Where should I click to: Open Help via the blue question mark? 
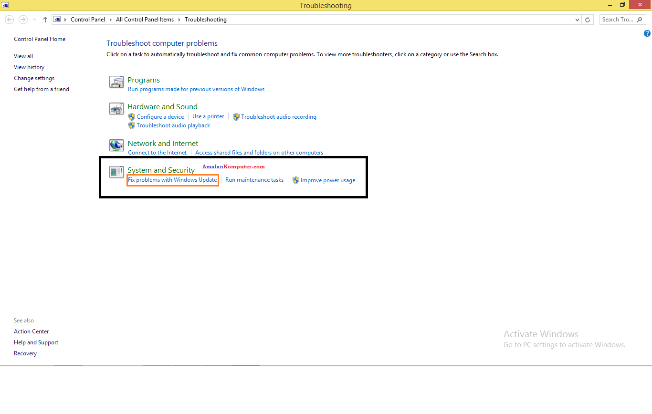648,33
